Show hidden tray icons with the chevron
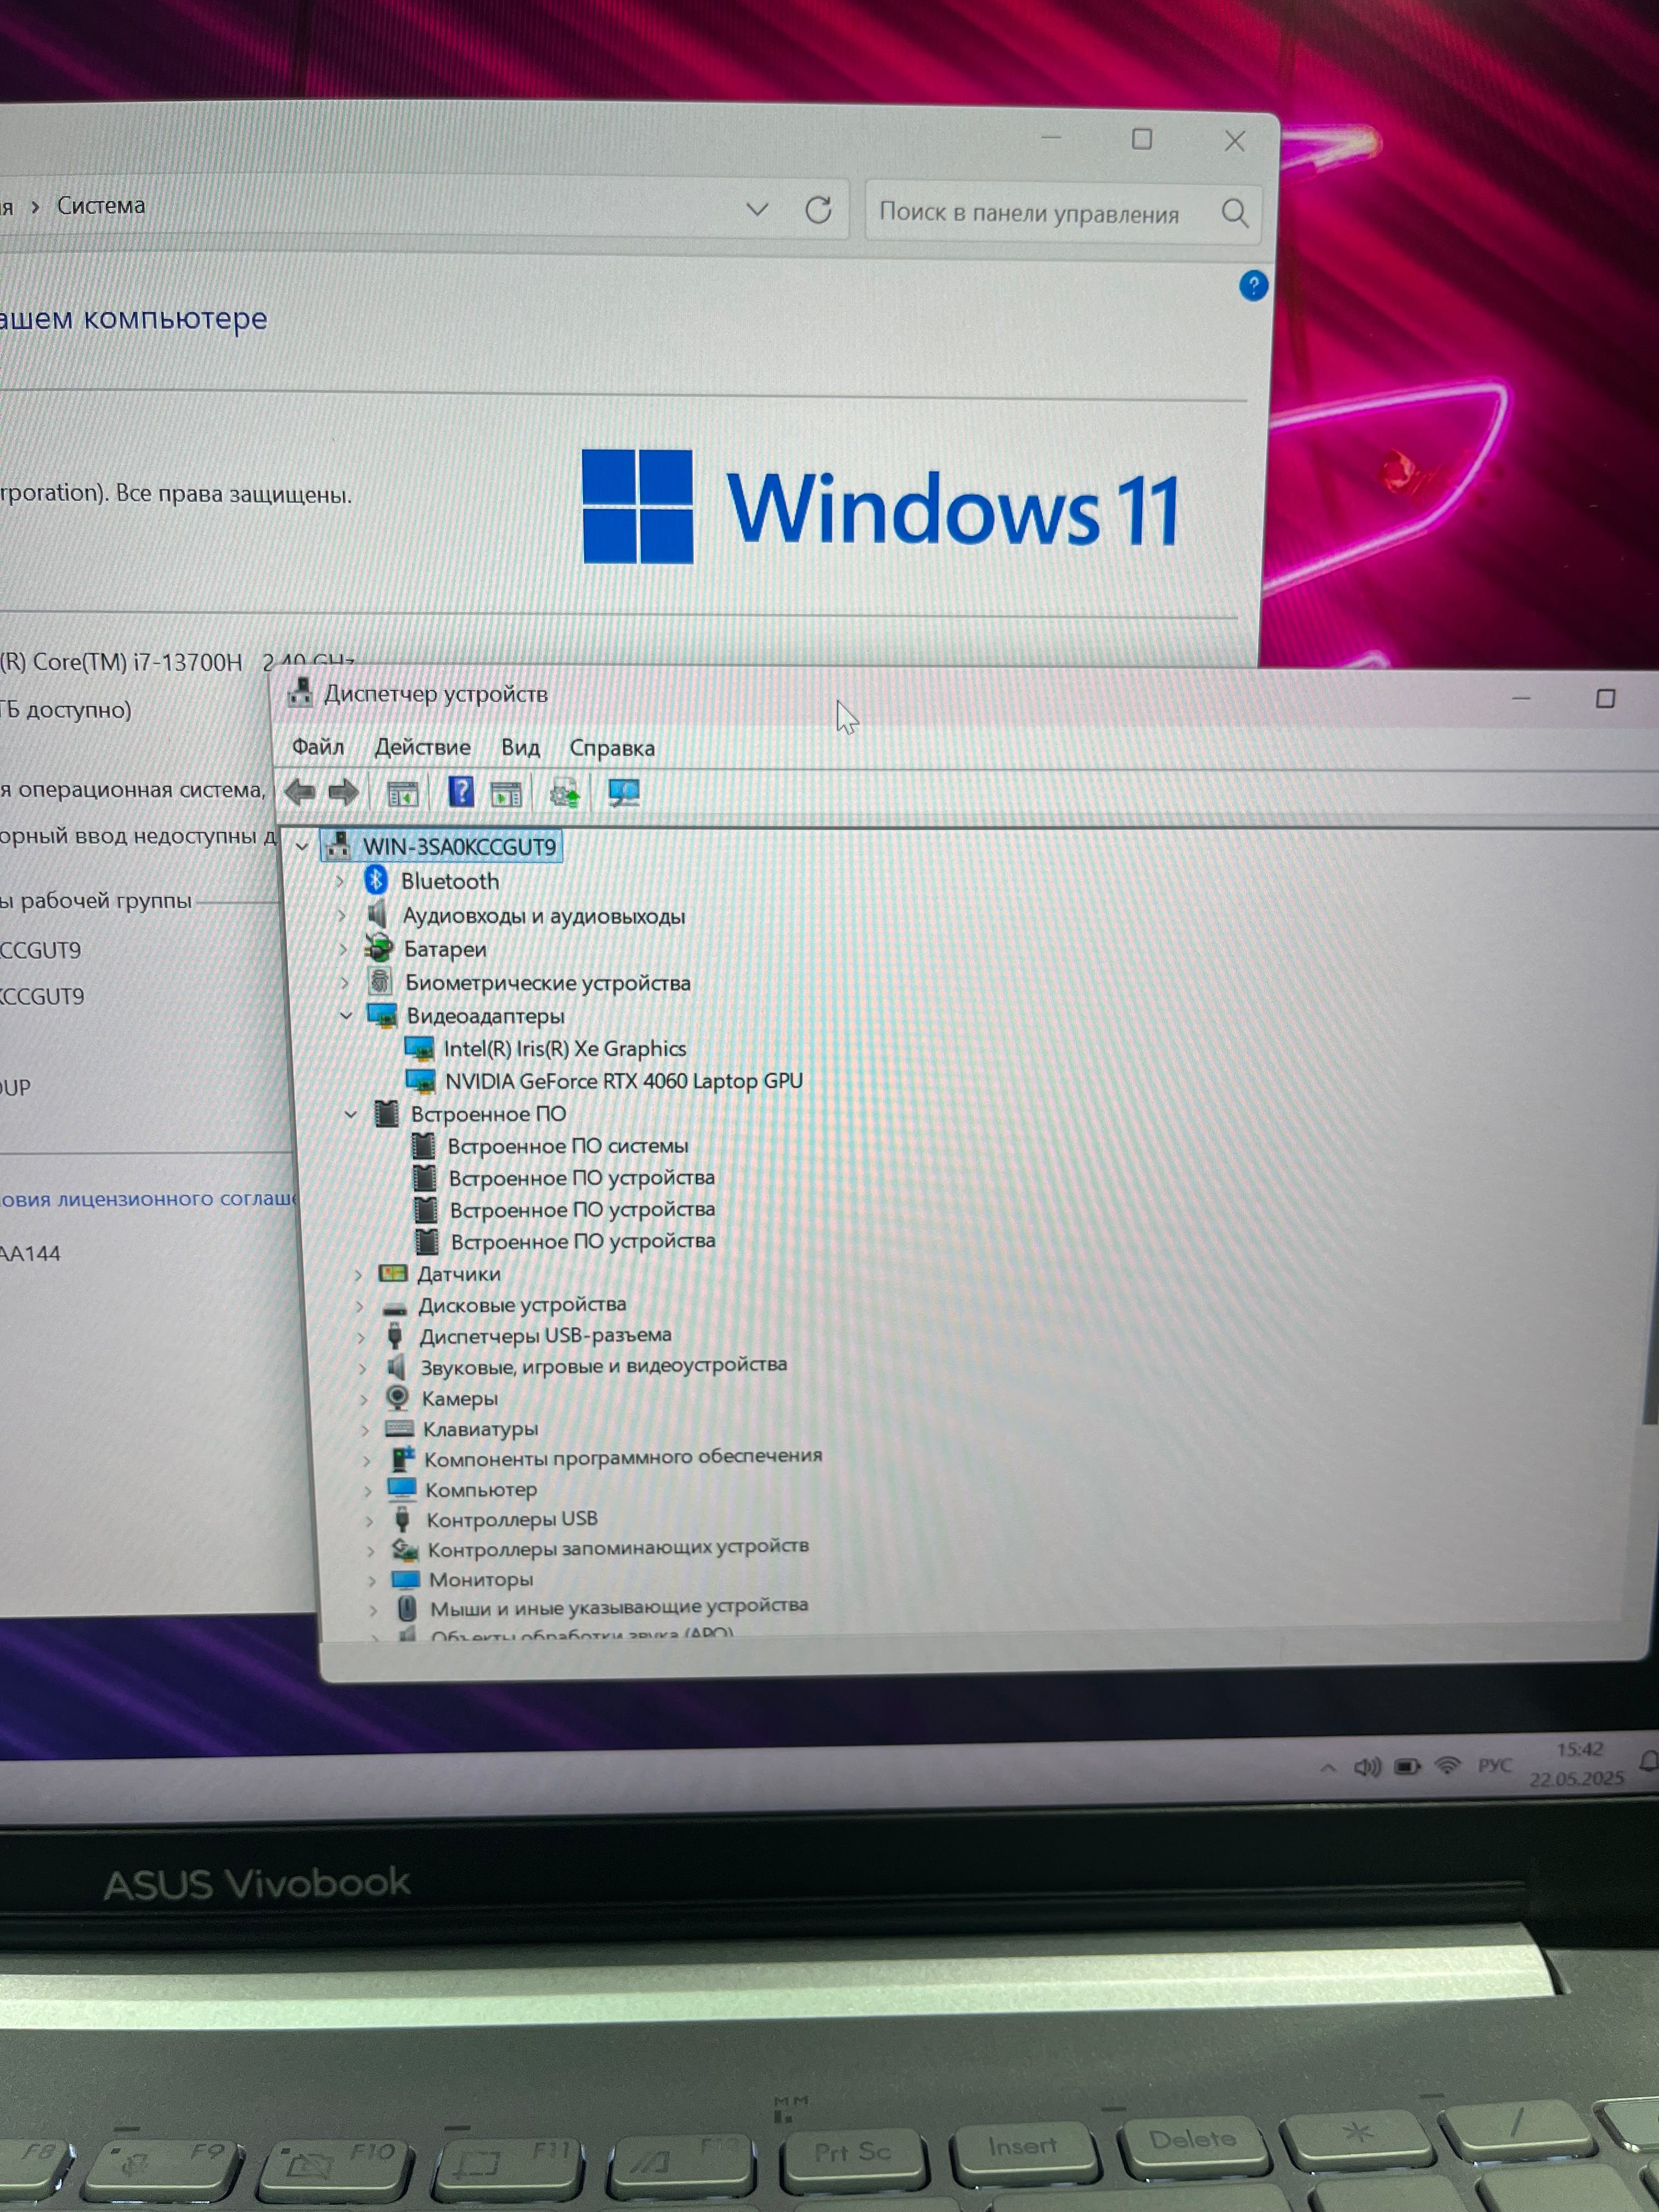The width and height of the screenshot is (1659, 2212). click(1328, 1768)
